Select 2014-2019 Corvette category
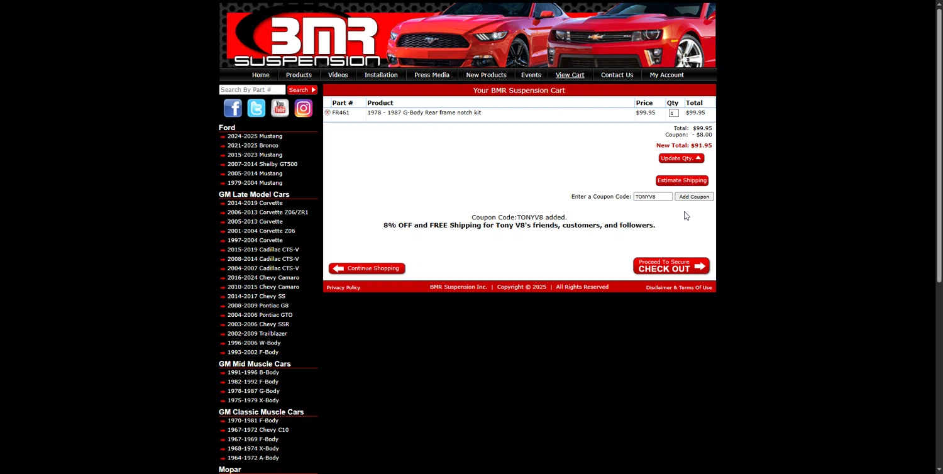 click(255, 203)
